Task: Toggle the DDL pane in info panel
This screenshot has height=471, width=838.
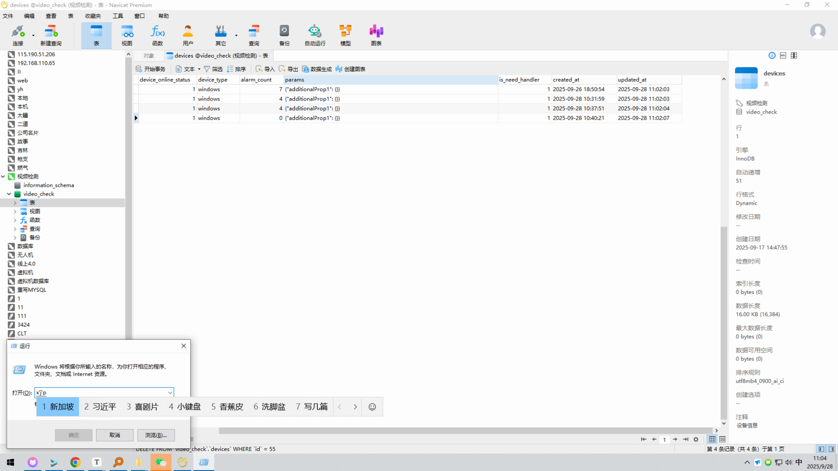Action: (x=783, y=55)
